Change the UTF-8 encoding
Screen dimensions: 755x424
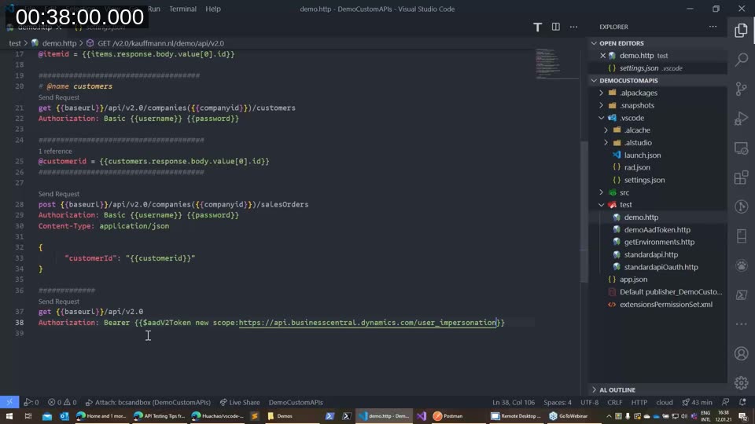coord(589,402)
